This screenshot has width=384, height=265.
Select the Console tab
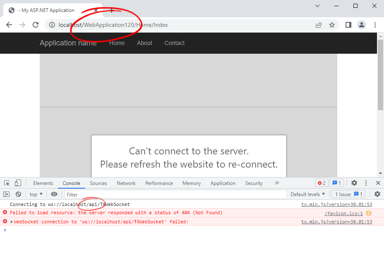pos(71,183)
